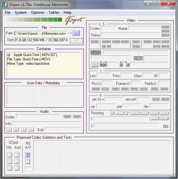Screen dimensions: 178x179
Task: Click the SVCD resizing button
Action: [144, 113]
